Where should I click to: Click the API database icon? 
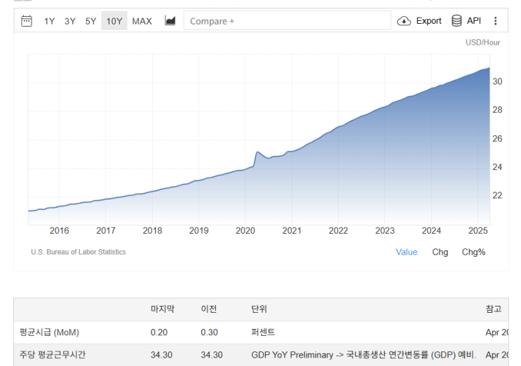coord(456,20)
